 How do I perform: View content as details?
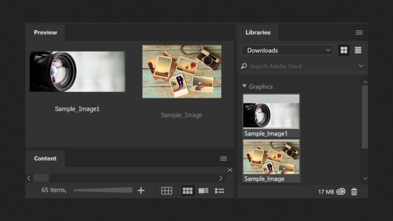(203, 191)
